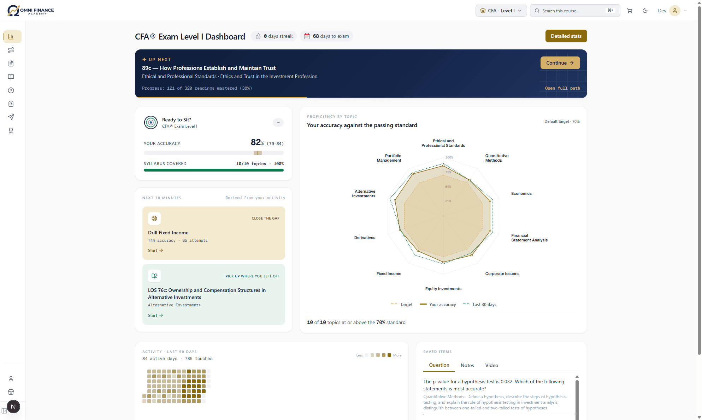Click Continue on the Up Next banner
Screen dimensions: 702x420
coord(560,63)
